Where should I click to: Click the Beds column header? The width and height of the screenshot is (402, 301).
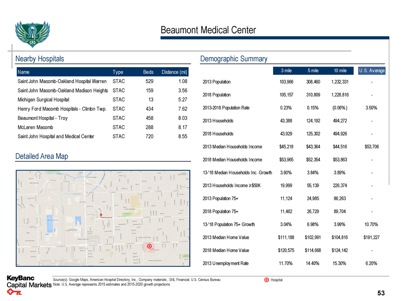148,72
